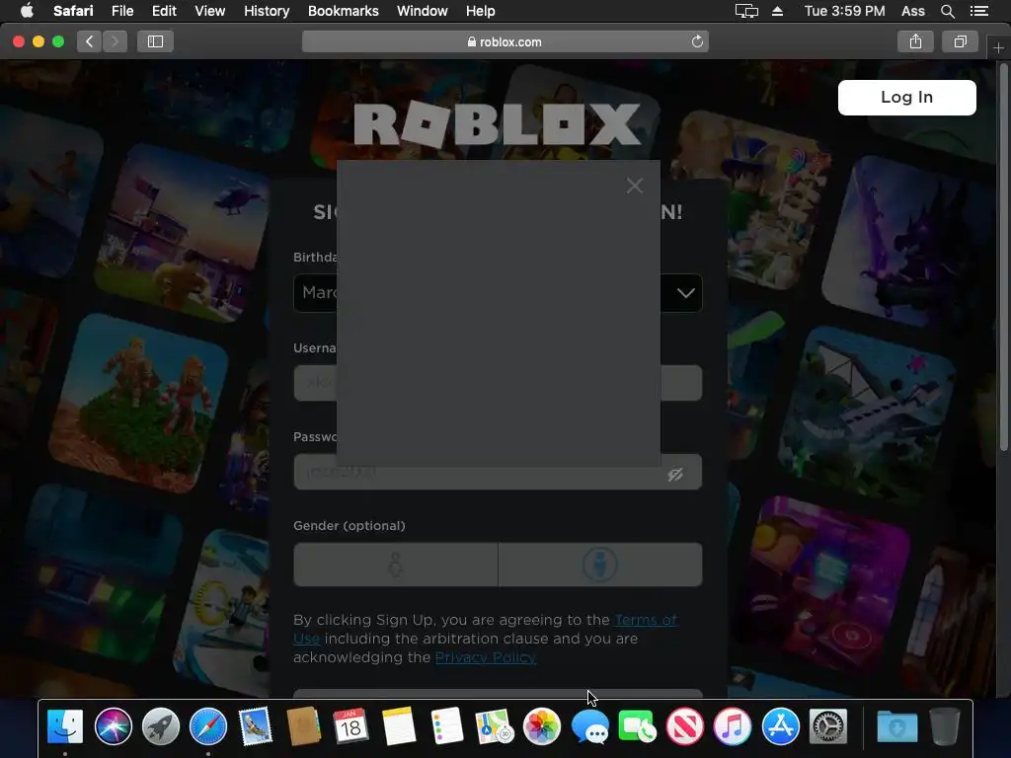Open Photos icon in Dock

click(542, 726)
